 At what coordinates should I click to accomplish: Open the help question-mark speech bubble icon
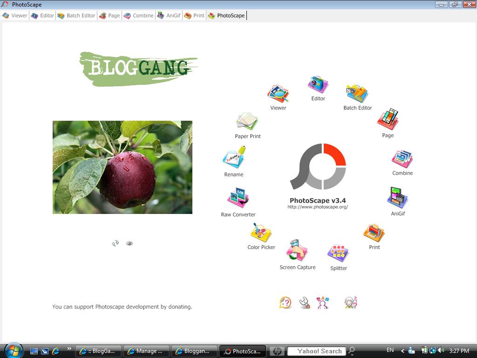286,303
